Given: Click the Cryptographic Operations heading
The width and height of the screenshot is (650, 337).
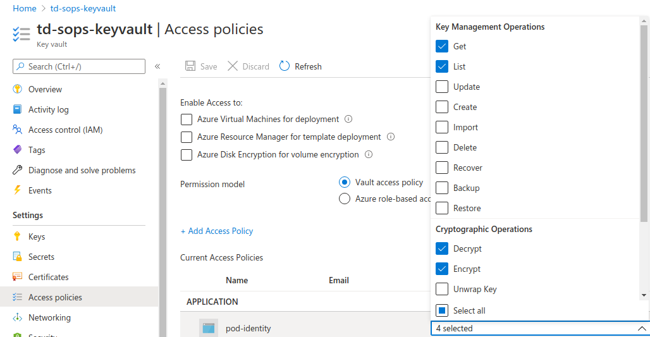Looking at the screenshot, I should coord(484,229).
